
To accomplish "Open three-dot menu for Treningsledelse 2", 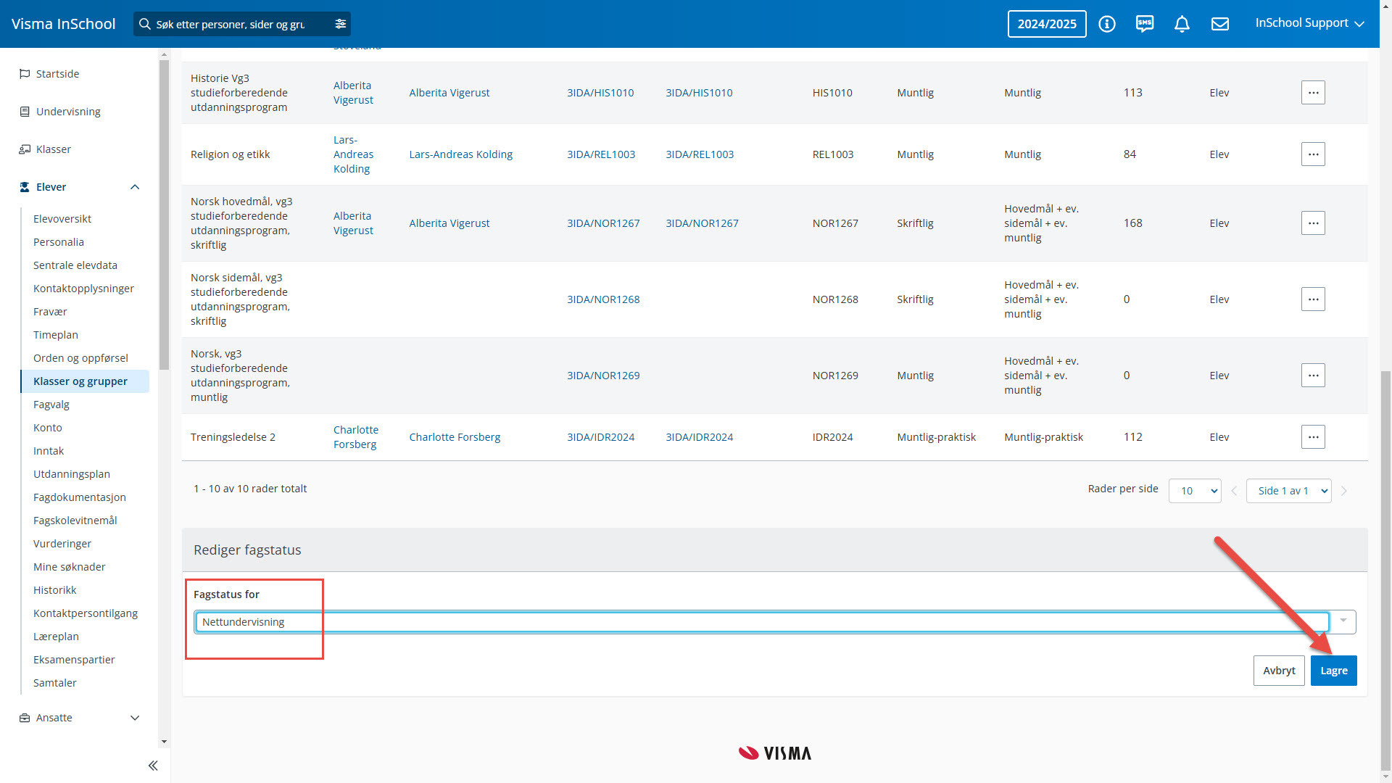I will click(1312, 437).
